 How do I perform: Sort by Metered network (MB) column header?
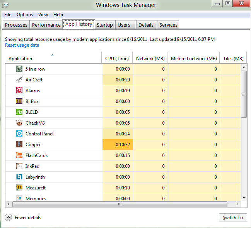(194, 57)
